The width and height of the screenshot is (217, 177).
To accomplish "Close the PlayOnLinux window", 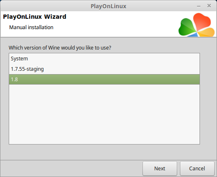I will (x=209, y=6).
